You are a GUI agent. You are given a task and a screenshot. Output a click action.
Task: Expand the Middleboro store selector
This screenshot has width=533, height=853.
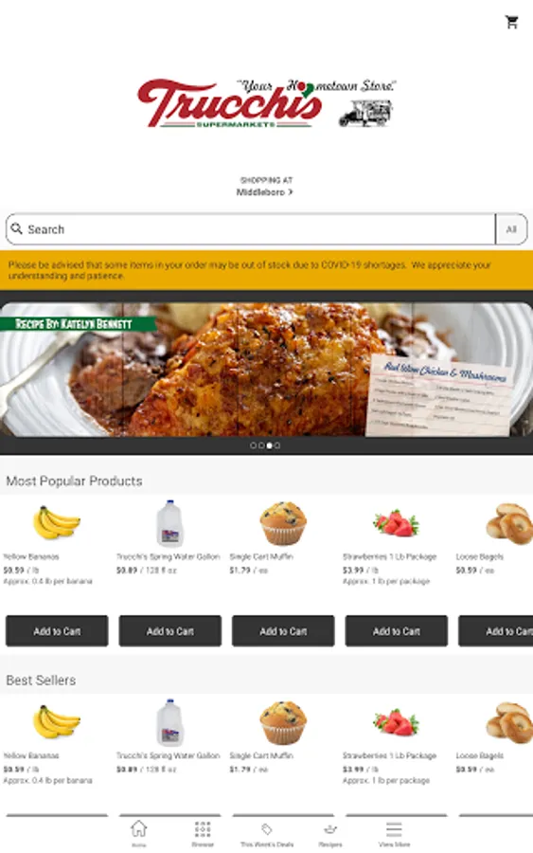pyautogui.click(x=264, y=192)
